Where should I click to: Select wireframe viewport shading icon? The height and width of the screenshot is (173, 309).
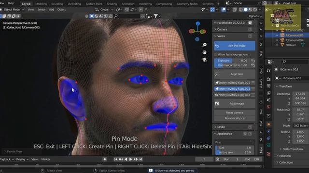point(241,10)
